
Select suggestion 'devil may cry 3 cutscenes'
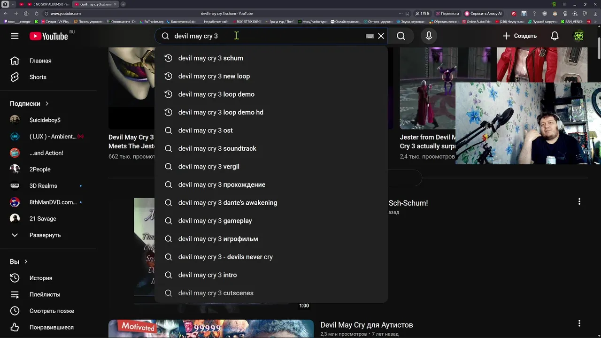(271, 293)
